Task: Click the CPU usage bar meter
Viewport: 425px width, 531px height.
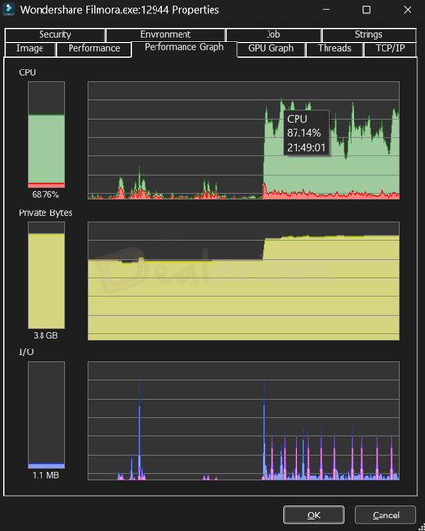Action: 46,135
